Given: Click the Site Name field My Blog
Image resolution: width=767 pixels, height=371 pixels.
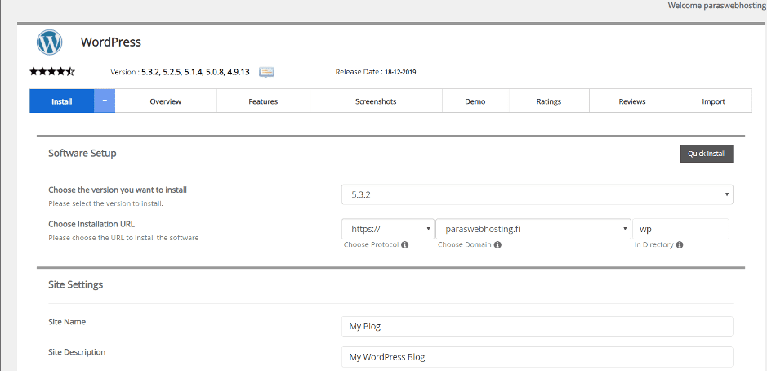Looking at the screenshot, I should pyautogui.click(x=537, y=326).
